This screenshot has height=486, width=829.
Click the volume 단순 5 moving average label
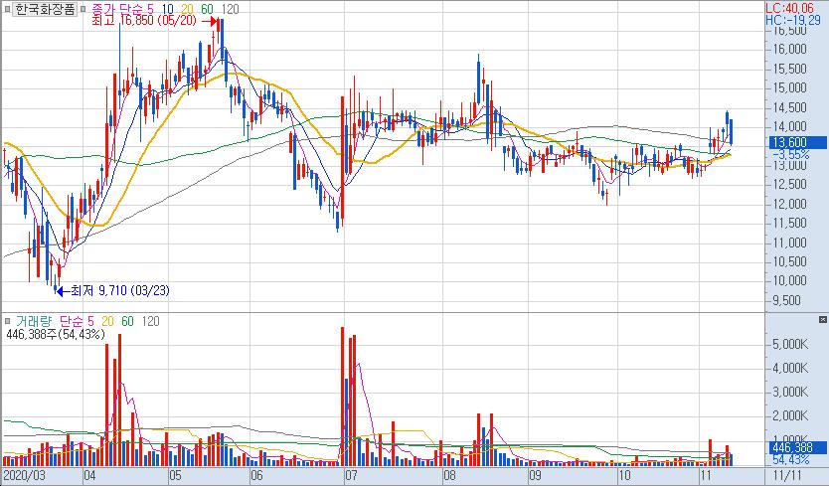pyautogui.click(x=77, y=321)
